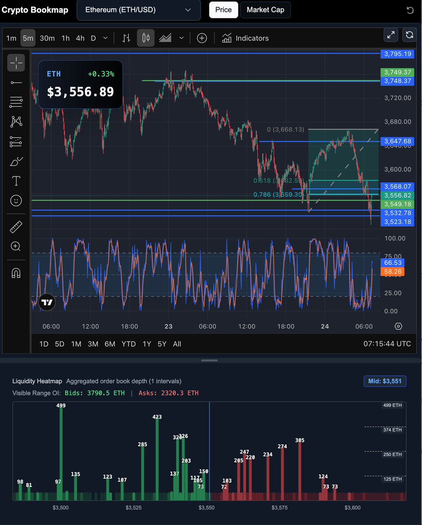Select the 5m timeframe
The image size is (422, 525).
click(28, 38)
